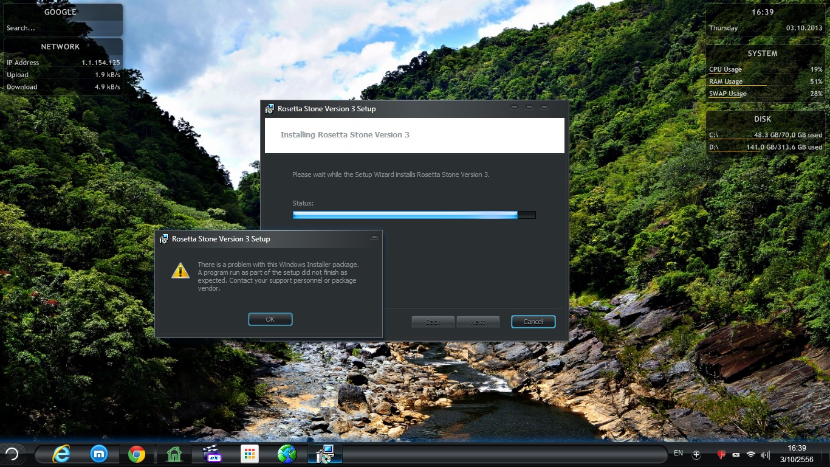This screenshot has width=830, height=467.
Task: Click the SWAP Usage 28% row
Action: pos(766,94)
